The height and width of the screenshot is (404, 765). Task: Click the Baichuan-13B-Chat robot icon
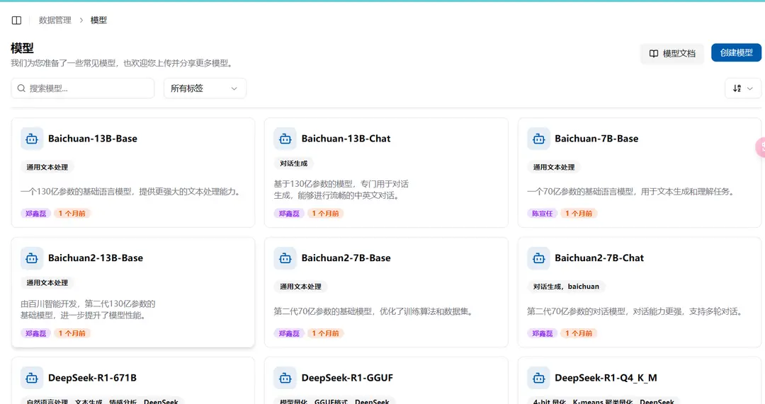pyautogui.click(x=285, y=139)
